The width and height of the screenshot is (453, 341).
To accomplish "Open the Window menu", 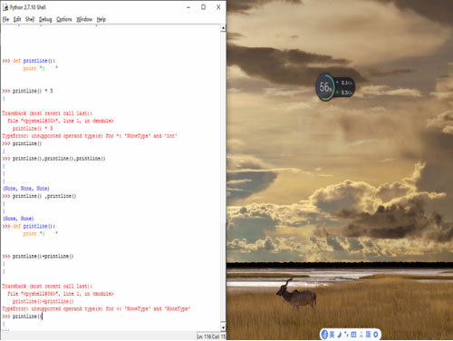I will (84, 19).
